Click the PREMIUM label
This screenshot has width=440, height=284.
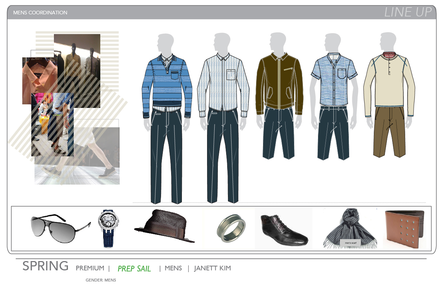(90, 268)
